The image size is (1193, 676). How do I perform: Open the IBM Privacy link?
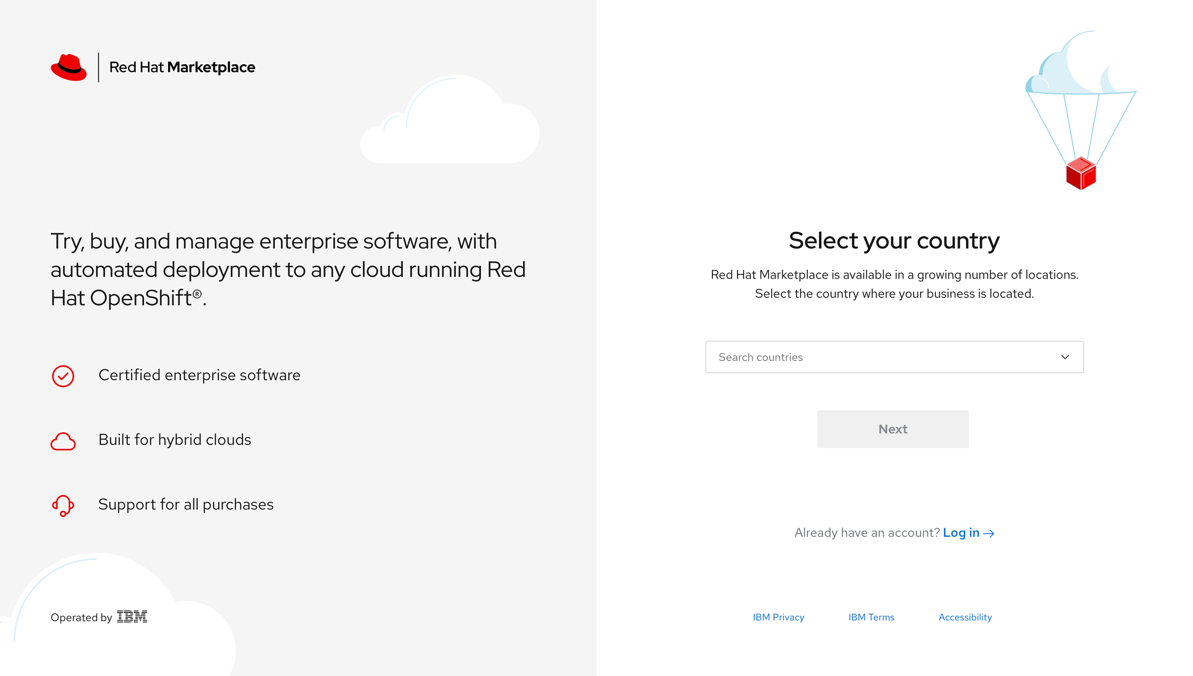[778, 617]
